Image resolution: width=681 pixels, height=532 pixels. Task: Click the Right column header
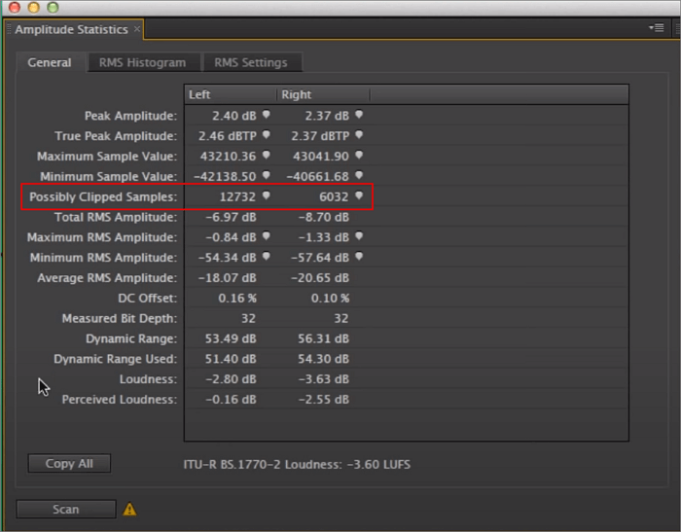tap(321, 94)
